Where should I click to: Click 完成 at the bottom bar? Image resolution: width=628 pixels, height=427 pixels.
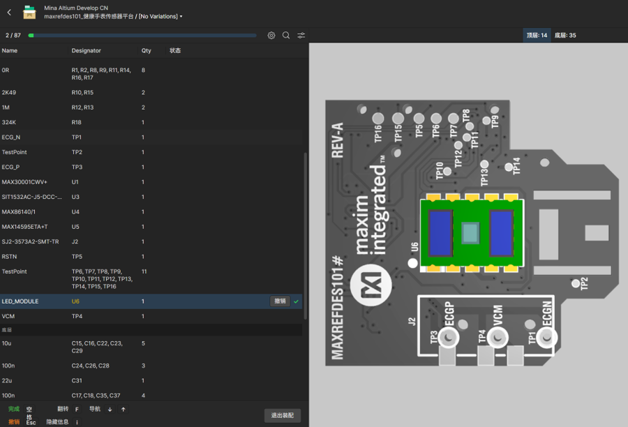click(14, 409)
